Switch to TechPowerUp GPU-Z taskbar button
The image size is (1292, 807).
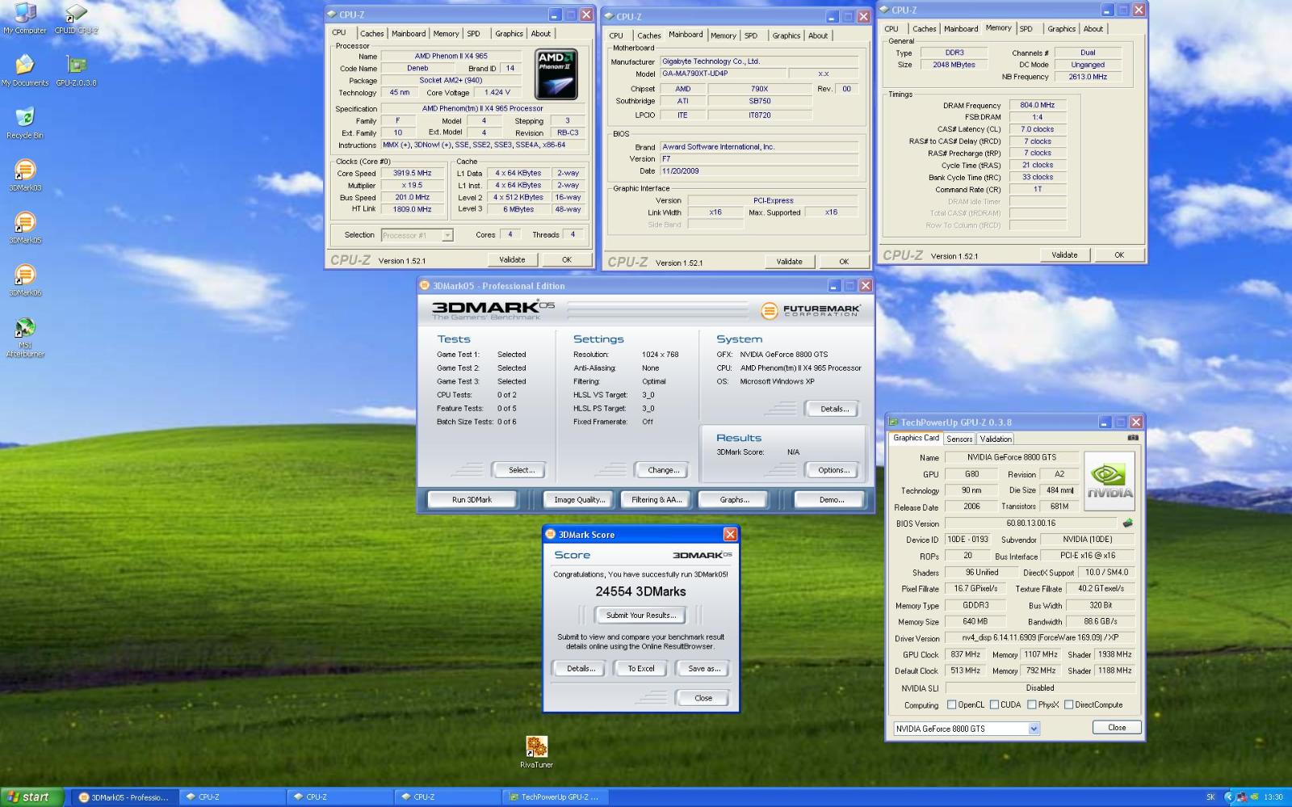click(554, 796)
